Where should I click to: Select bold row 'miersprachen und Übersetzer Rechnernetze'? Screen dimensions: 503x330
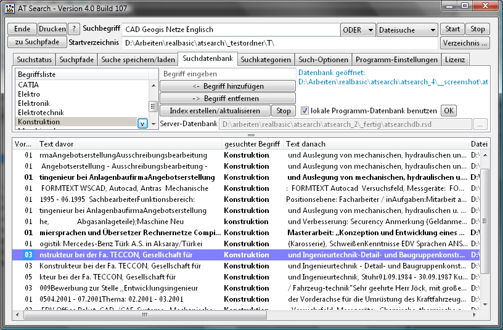click(246, 233)
